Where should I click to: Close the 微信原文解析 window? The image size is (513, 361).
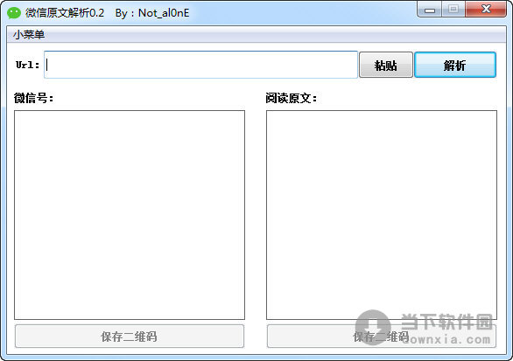[486, 9]
